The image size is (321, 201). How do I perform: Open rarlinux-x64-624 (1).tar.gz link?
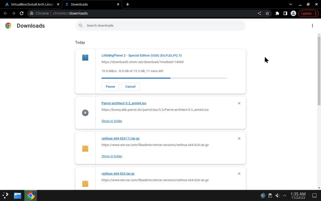pyautogui.click(x=120, y=138)
